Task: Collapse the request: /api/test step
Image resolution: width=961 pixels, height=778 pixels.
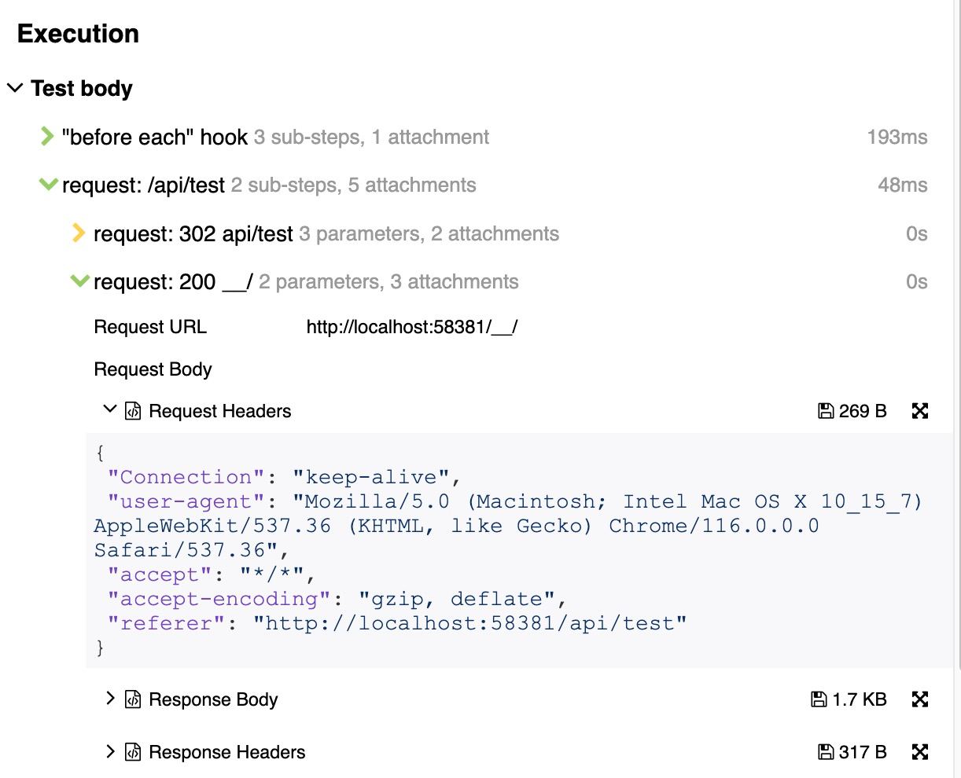Action: click(48, 185)
